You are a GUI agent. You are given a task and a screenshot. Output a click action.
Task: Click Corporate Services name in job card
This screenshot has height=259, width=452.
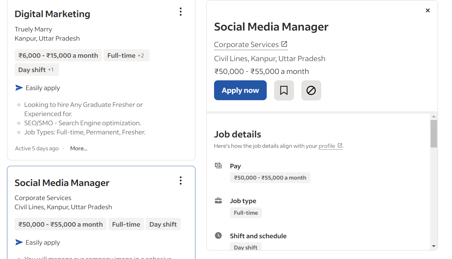tap(43, 198)
